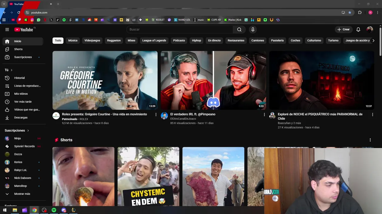Open Historial in the sidebar

click(23, 78)
